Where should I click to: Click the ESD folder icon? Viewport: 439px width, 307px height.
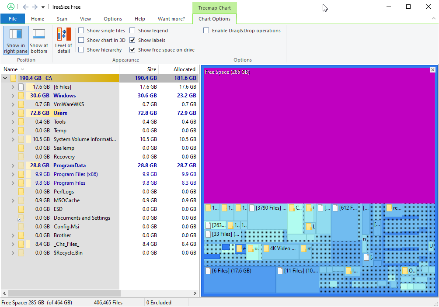(21, 209)
